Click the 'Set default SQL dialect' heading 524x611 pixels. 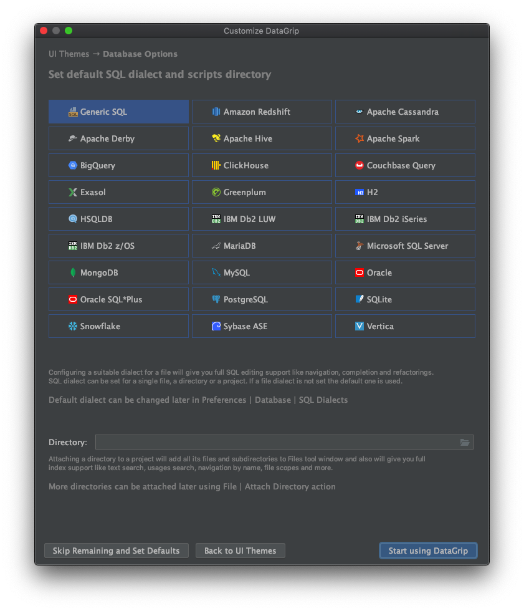coord(160,74)
